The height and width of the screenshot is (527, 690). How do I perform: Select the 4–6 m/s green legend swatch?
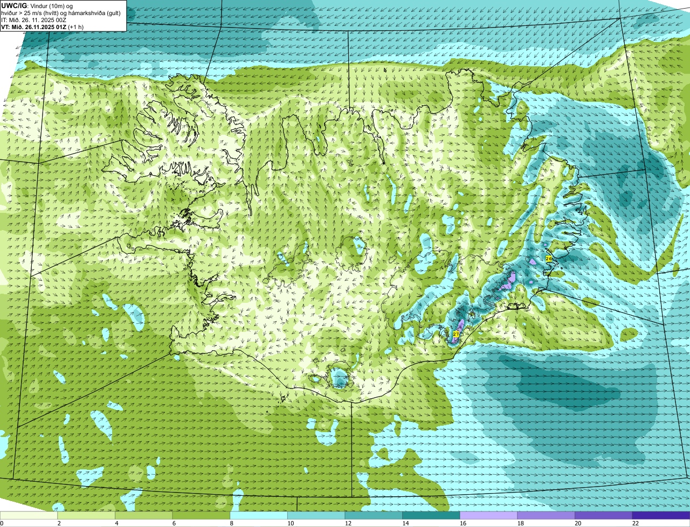click(144, 515)
